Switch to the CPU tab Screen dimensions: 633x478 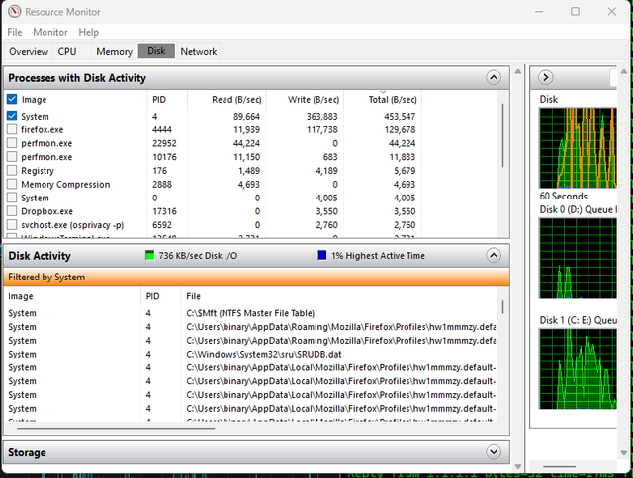[67, 51]
